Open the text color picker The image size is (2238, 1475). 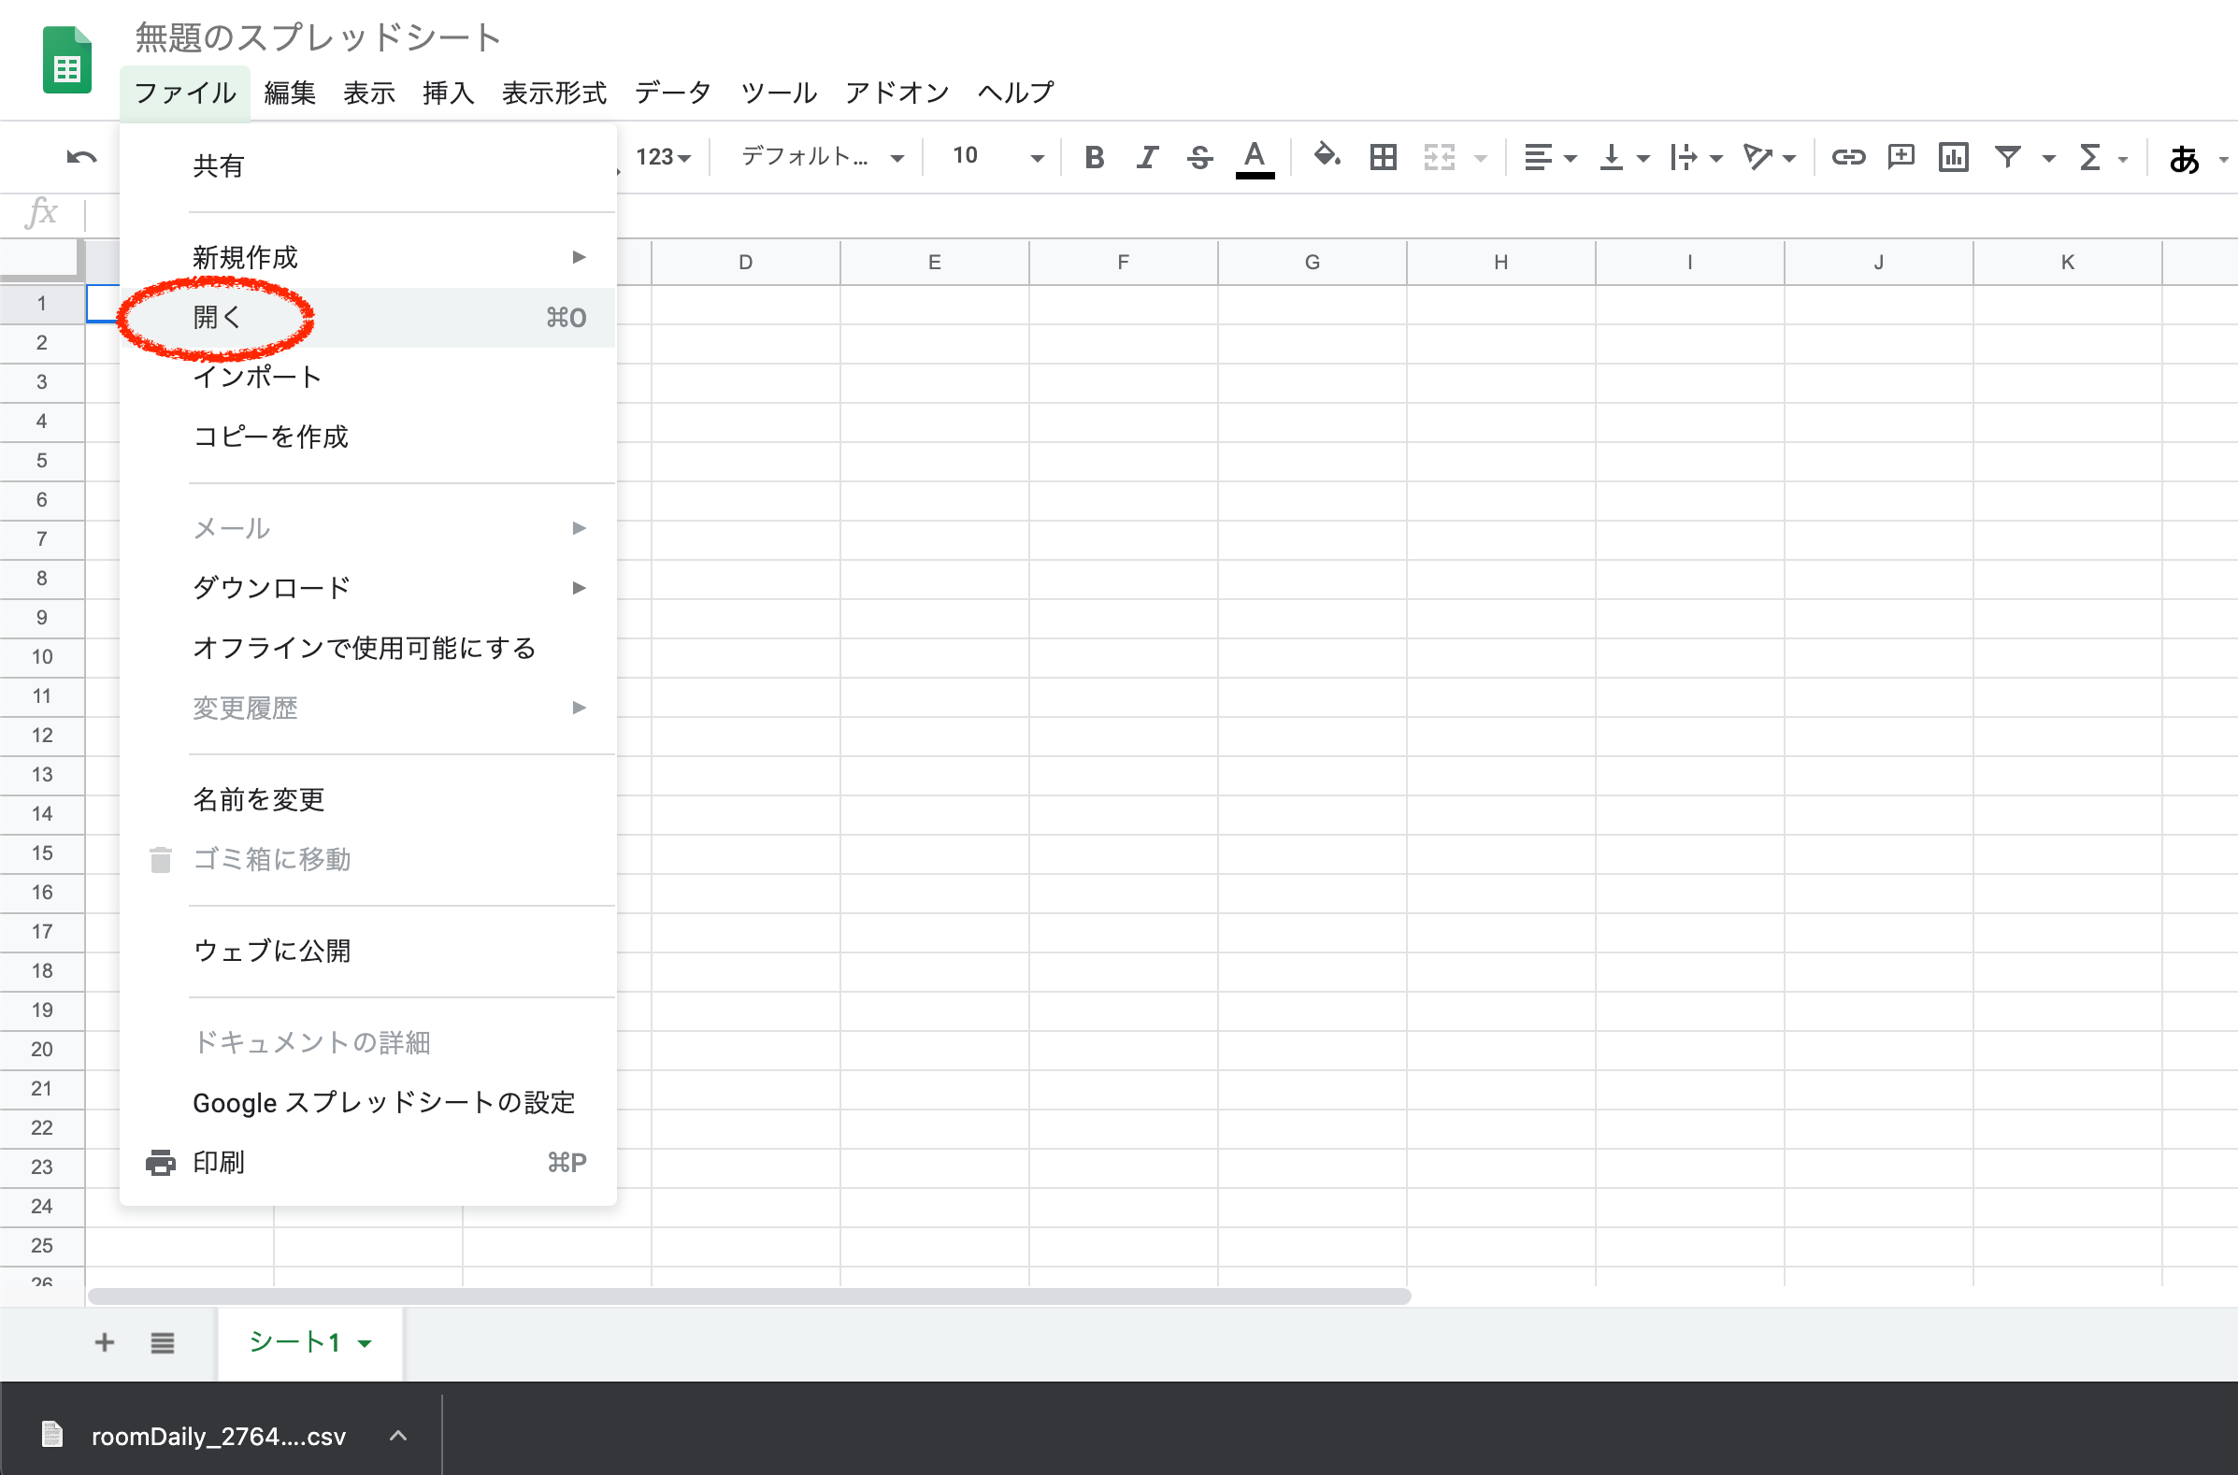[x=1254, y=157]
